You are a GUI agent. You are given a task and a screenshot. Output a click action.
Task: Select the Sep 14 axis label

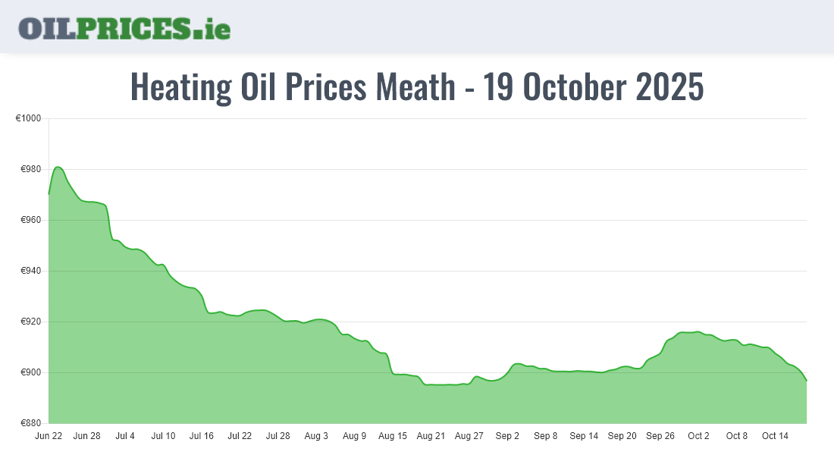(x=584, y=436)
